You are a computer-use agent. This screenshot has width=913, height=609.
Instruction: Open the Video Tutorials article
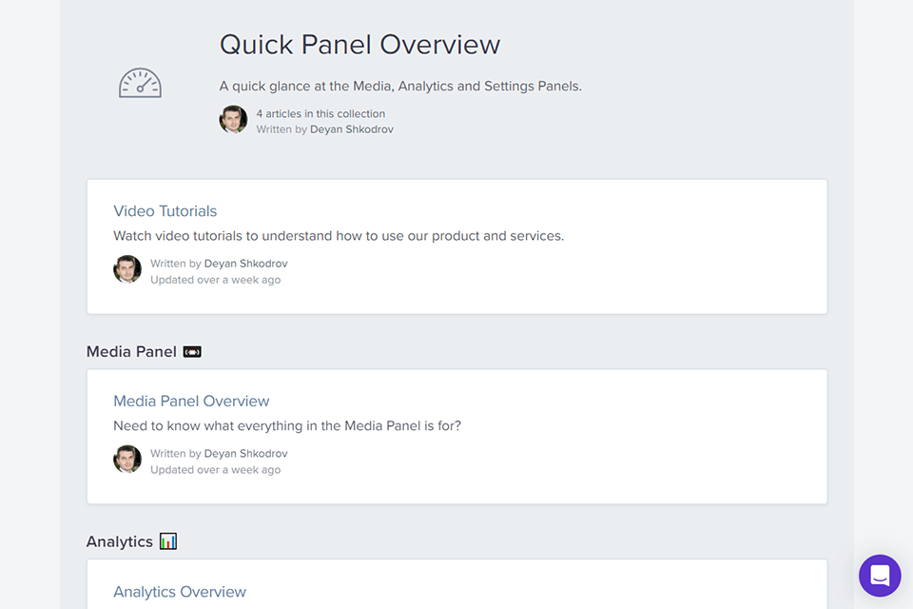(165, 211)
